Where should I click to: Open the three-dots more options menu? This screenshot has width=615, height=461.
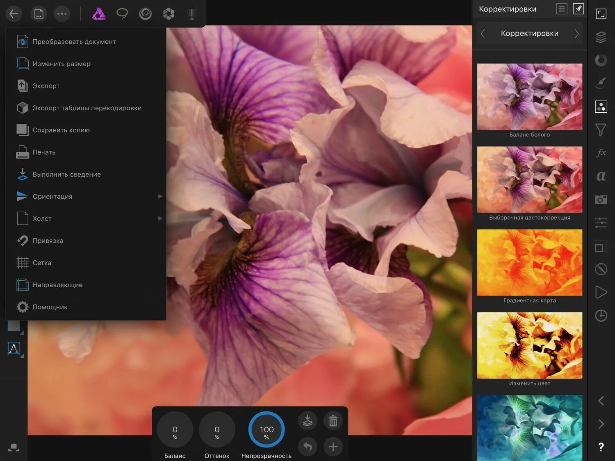[x=62, y=14]
